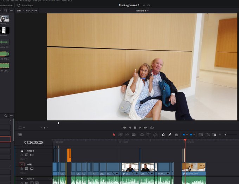
Task: Click the full extent zoom icon
Action: tap(201, 135)
